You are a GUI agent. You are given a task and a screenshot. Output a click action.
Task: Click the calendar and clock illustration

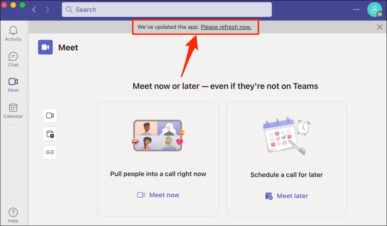[x=286, y=136]
